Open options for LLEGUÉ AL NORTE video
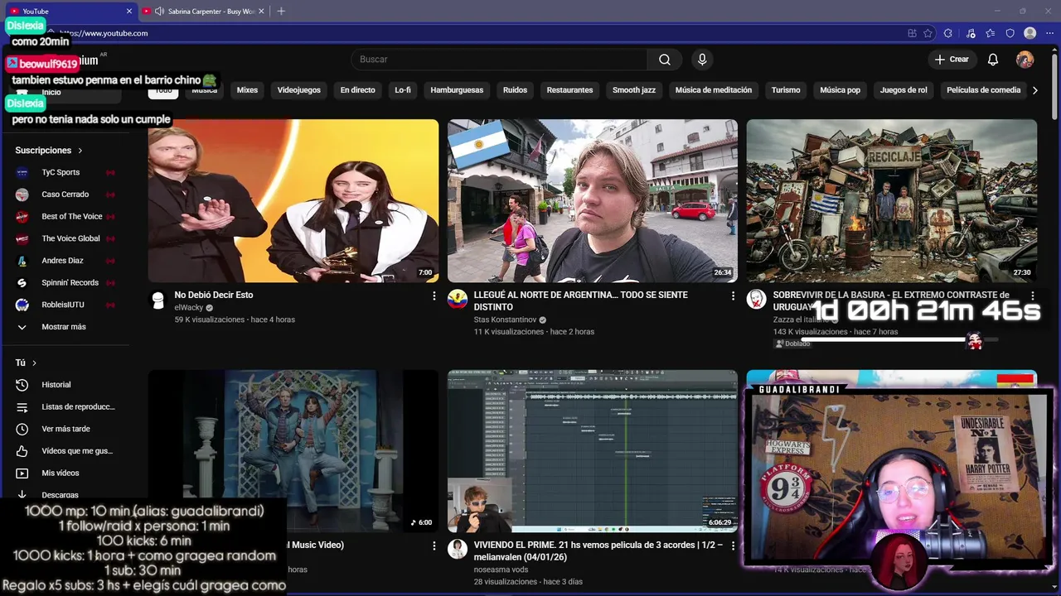 [733, 296]
